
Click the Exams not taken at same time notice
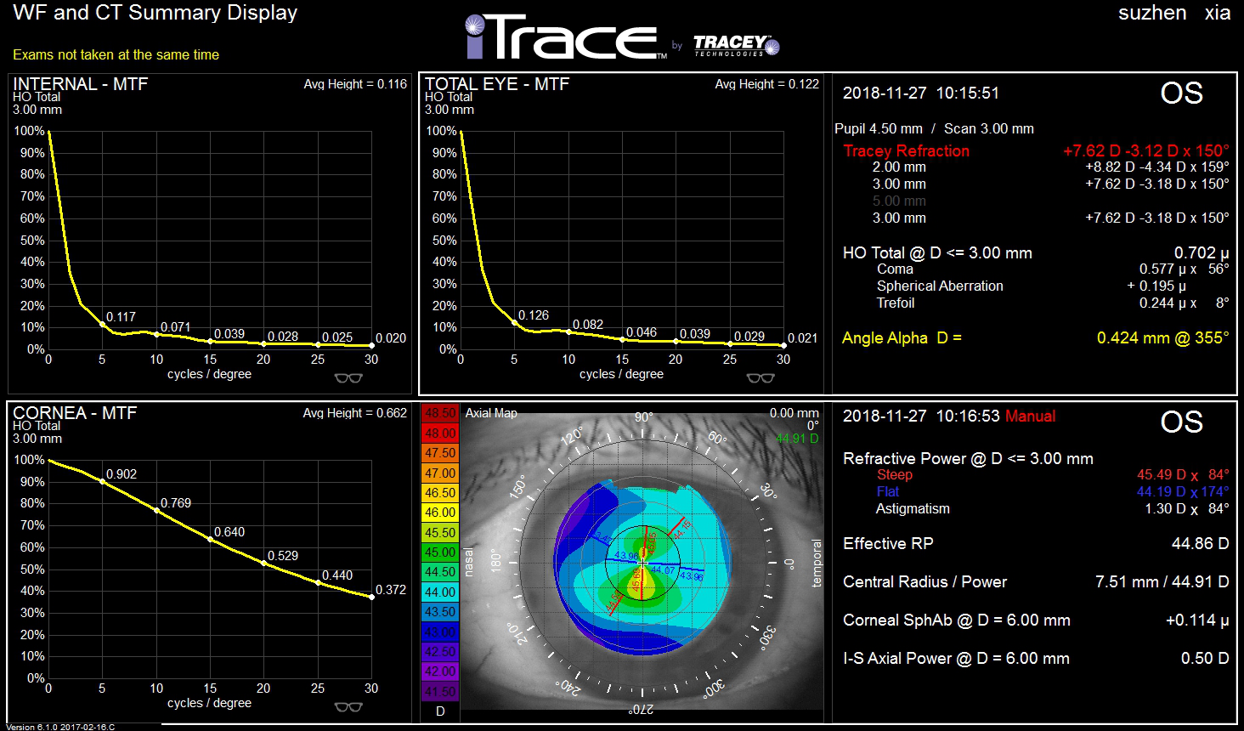(116, 54)
